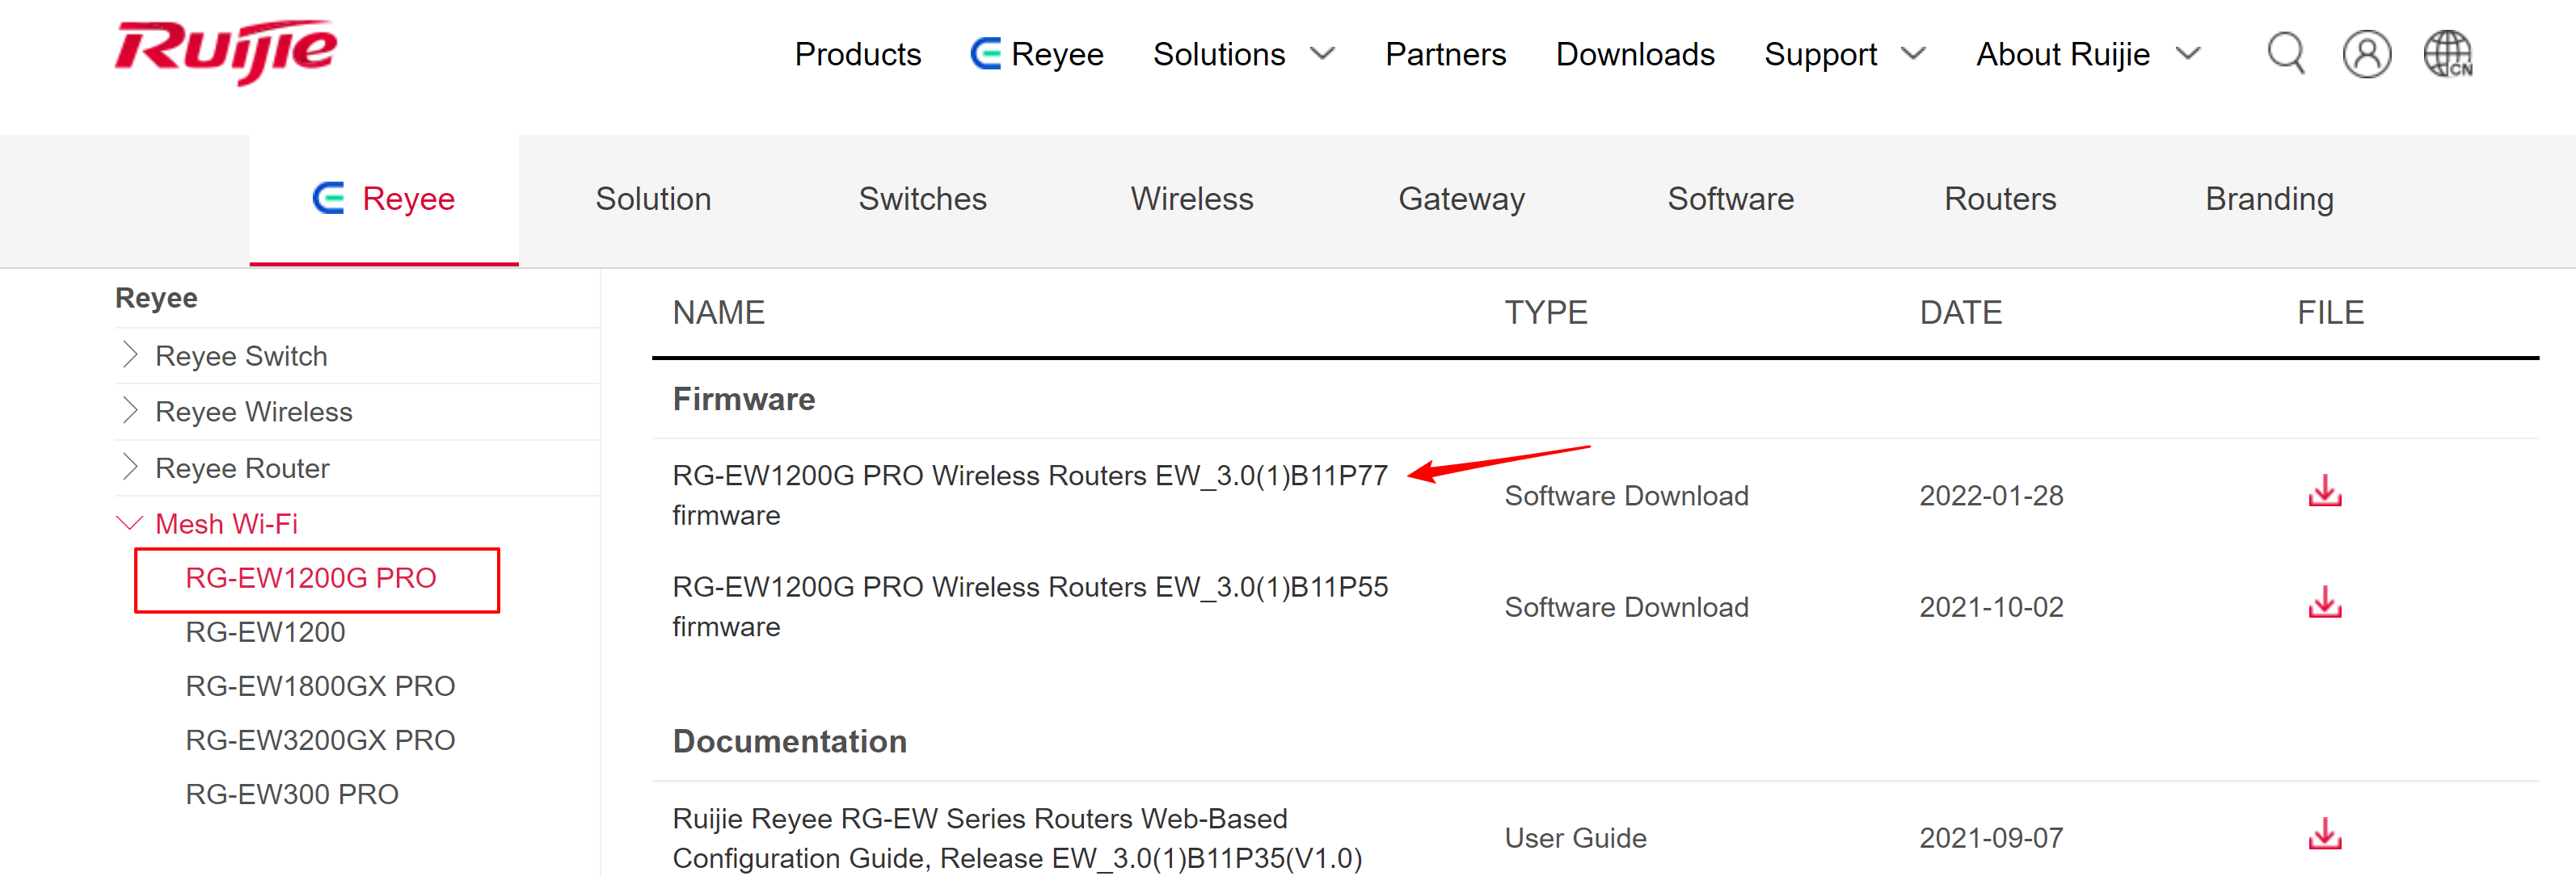
Task: Select RG-EW300 PRO in sidebar
Action: [x=292, y=794]
